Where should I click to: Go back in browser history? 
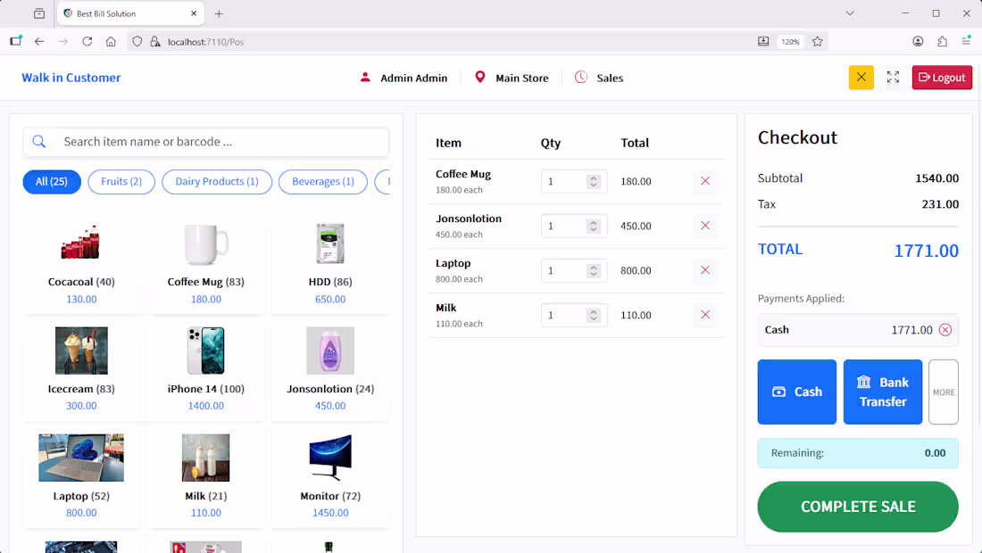click(39, 41)
